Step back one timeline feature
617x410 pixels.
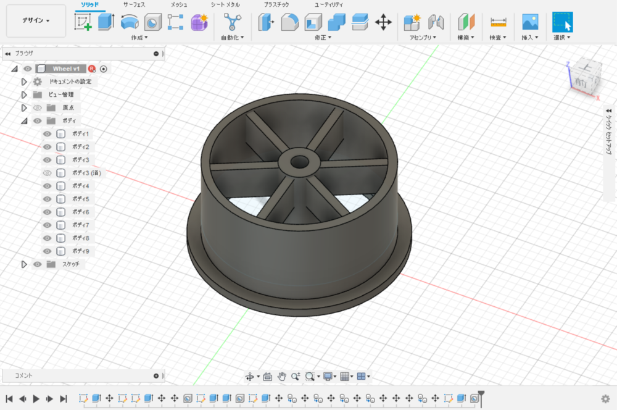[23, 399]
